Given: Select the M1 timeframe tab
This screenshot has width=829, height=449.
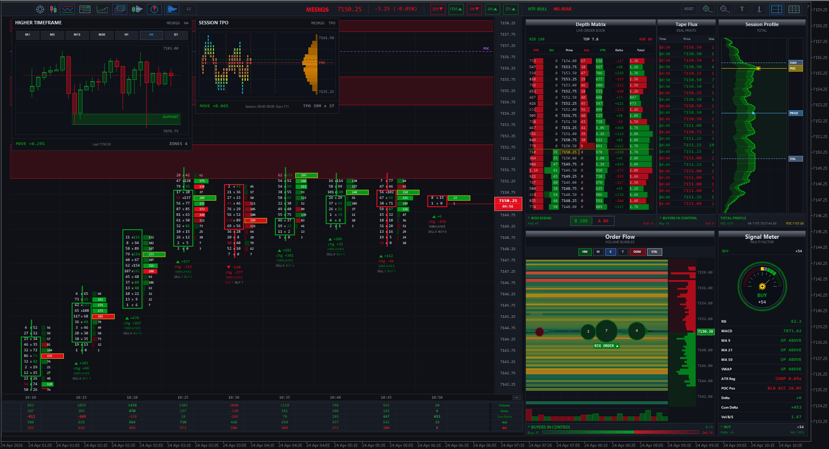Looking at the screenshot, I should (x=27, y=35).
